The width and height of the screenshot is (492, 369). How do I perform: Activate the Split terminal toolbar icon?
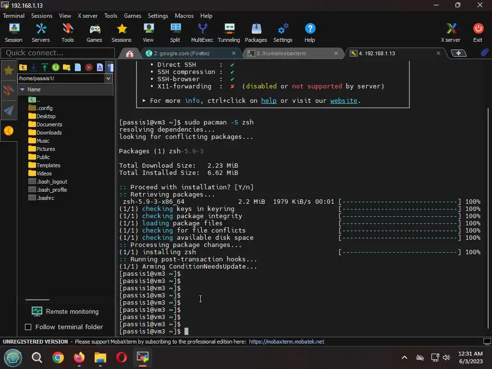[175, 33]
